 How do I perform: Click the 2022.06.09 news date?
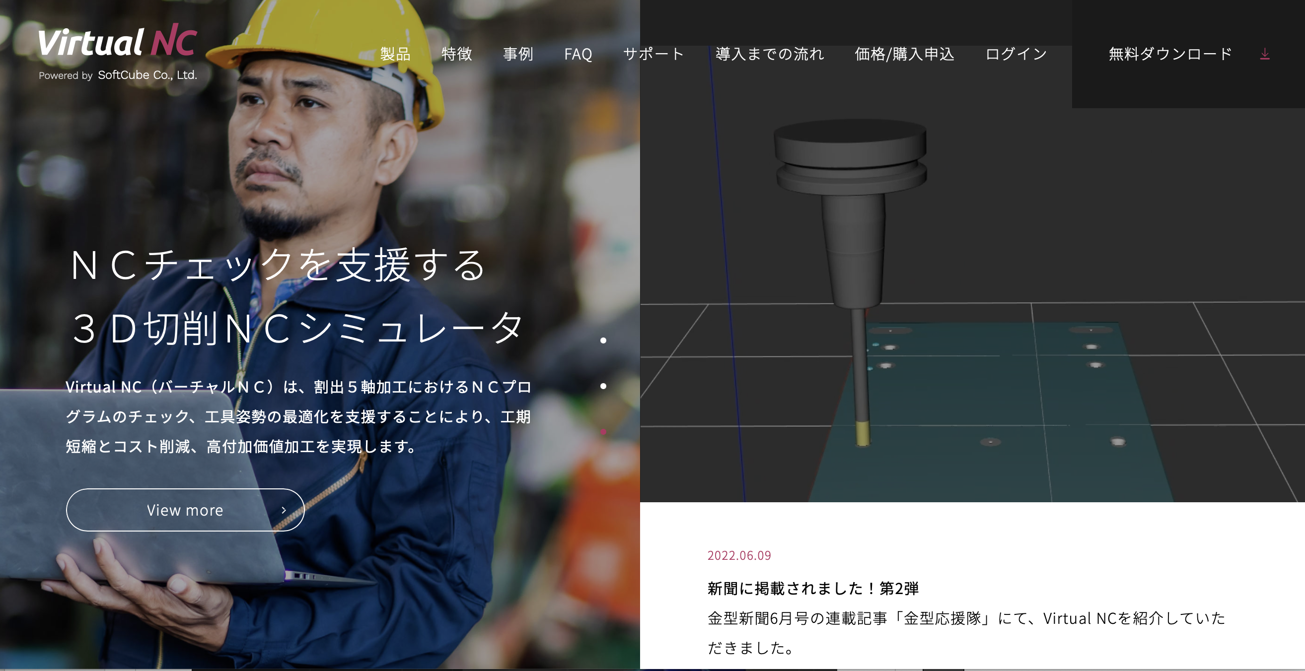[739, 555]
